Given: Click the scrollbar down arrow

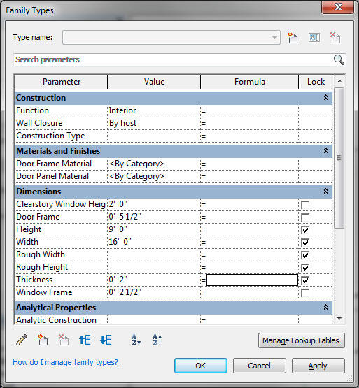Looking at the screenshot, I should tap(339, 319).
